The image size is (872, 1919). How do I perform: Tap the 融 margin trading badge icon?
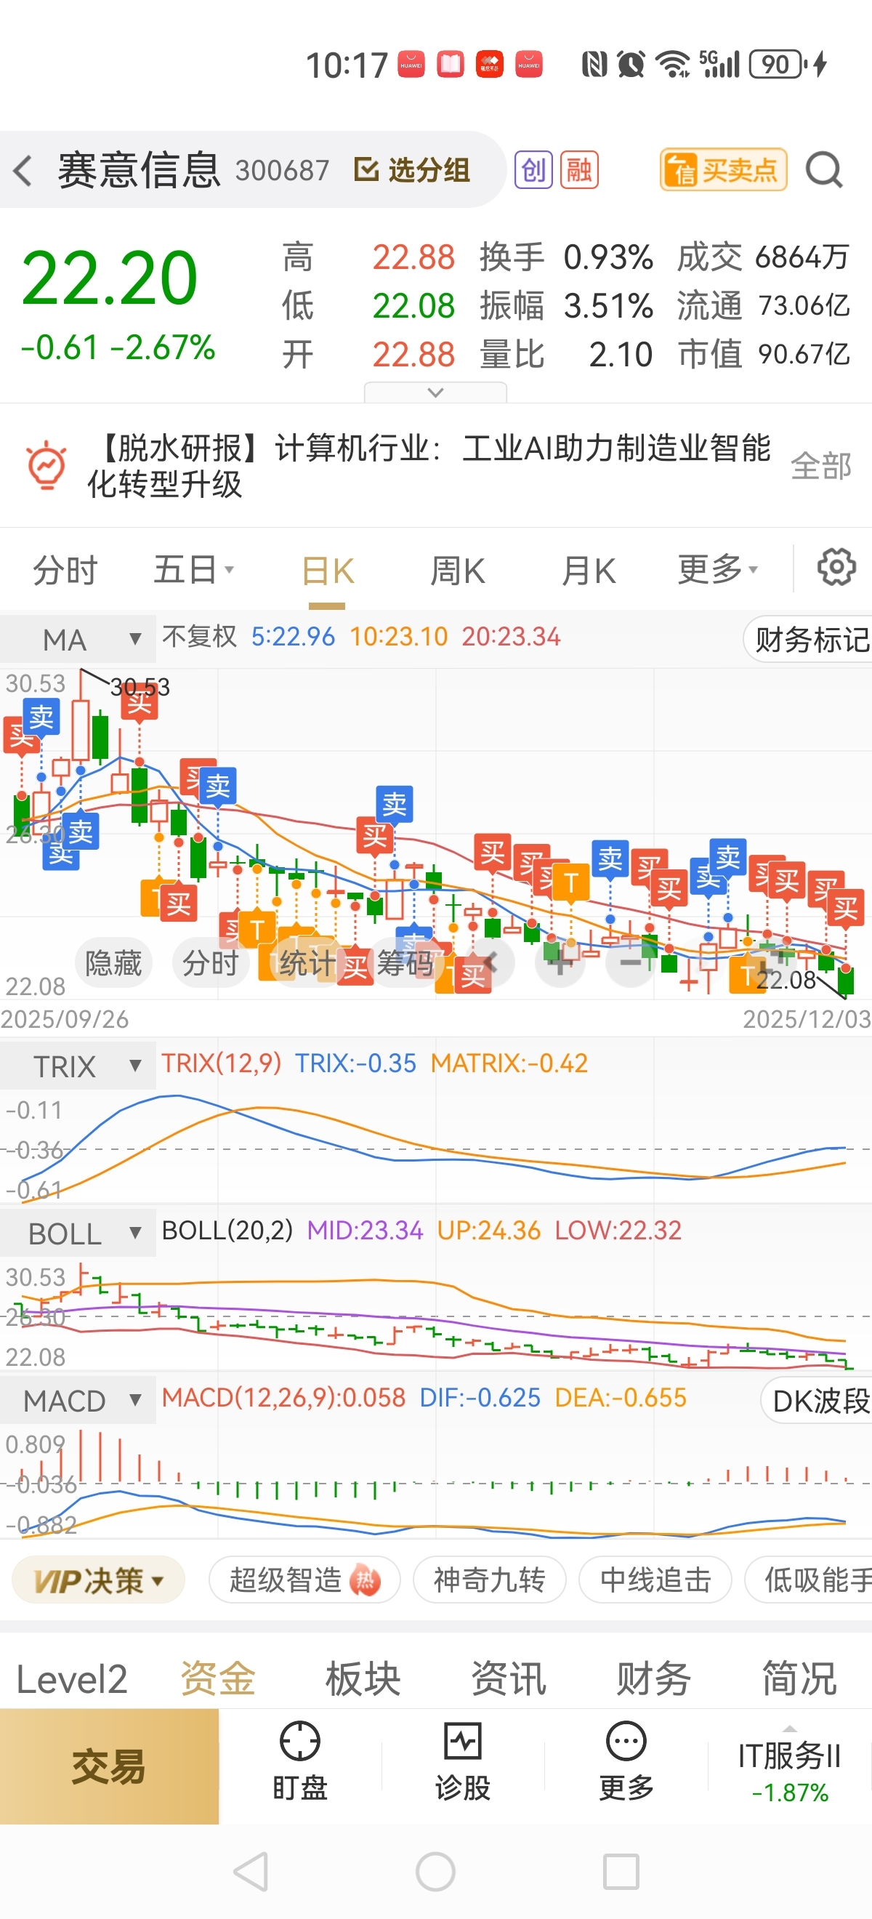(x=579, y=170)
